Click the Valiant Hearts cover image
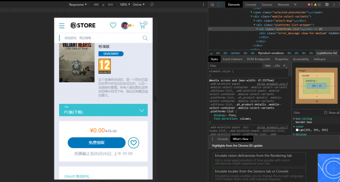Image resolution: width=340 pixels, height=182 pixels. (x=77, y=62)
